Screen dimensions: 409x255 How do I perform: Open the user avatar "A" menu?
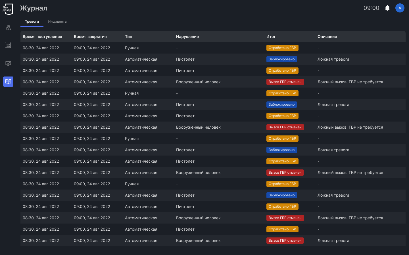click(x=400, y=8)
